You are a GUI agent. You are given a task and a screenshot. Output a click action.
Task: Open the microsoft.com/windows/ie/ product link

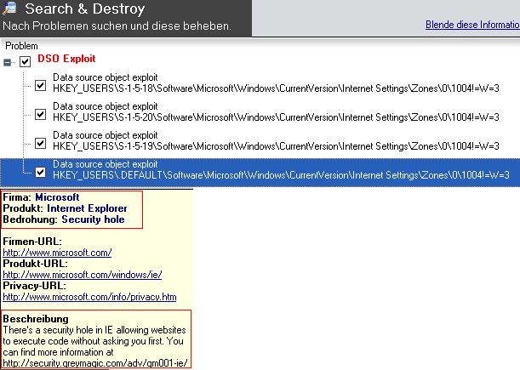83,275
